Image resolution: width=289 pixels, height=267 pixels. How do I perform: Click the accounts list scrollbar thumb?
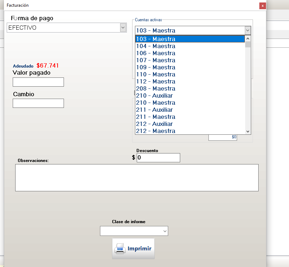(248, 45)
